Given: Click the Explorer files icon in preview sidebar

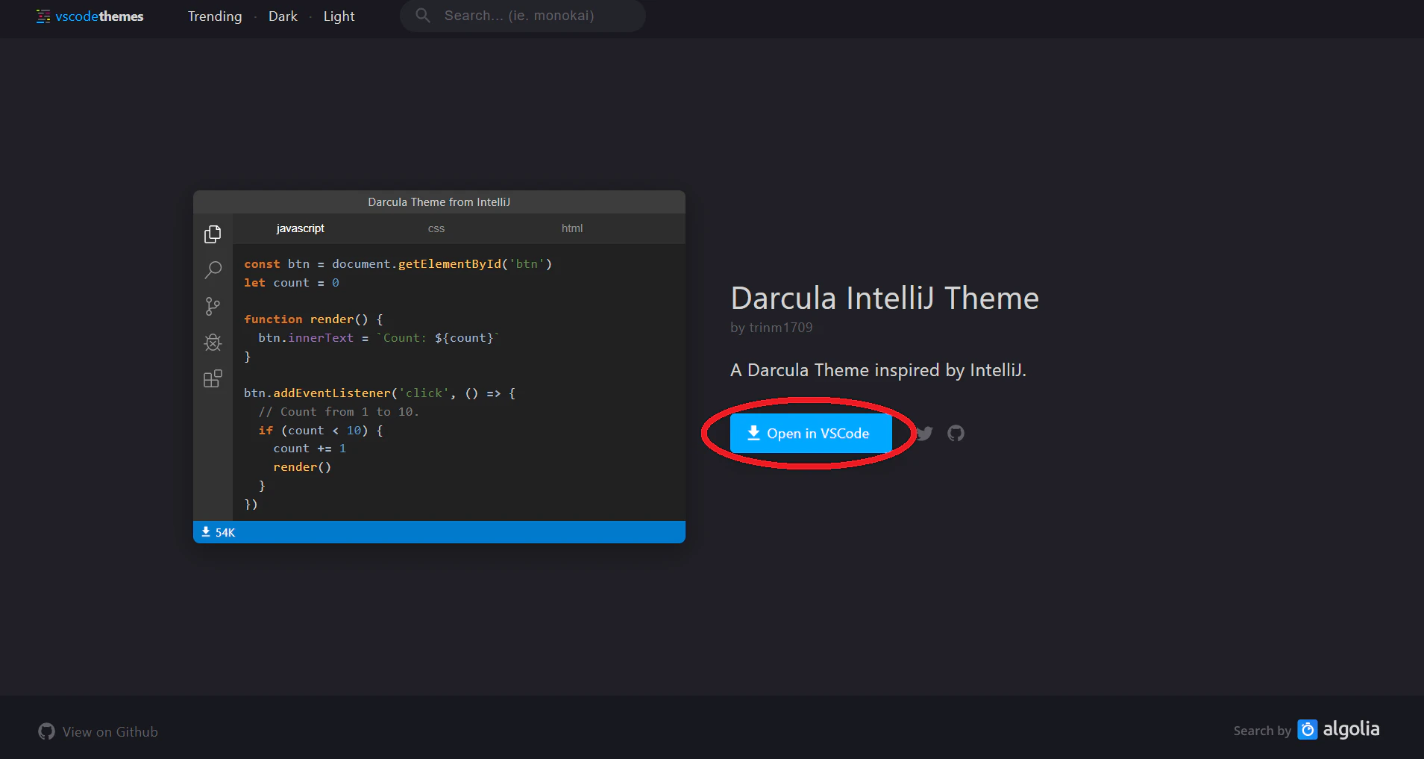Looking at the screenshot, I should (x=213, y=234).
